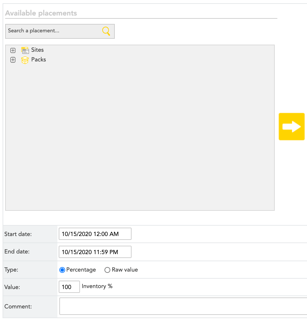Click into the Start date field

(95, 234)
